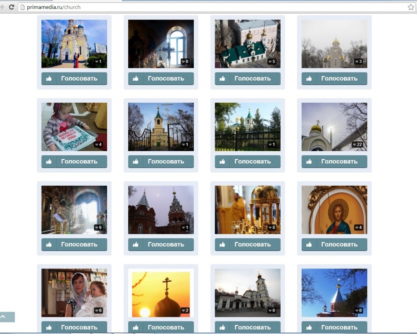Click thumbs-up icon under the Christ icon photo
The image size is (417, 334).
309,244
